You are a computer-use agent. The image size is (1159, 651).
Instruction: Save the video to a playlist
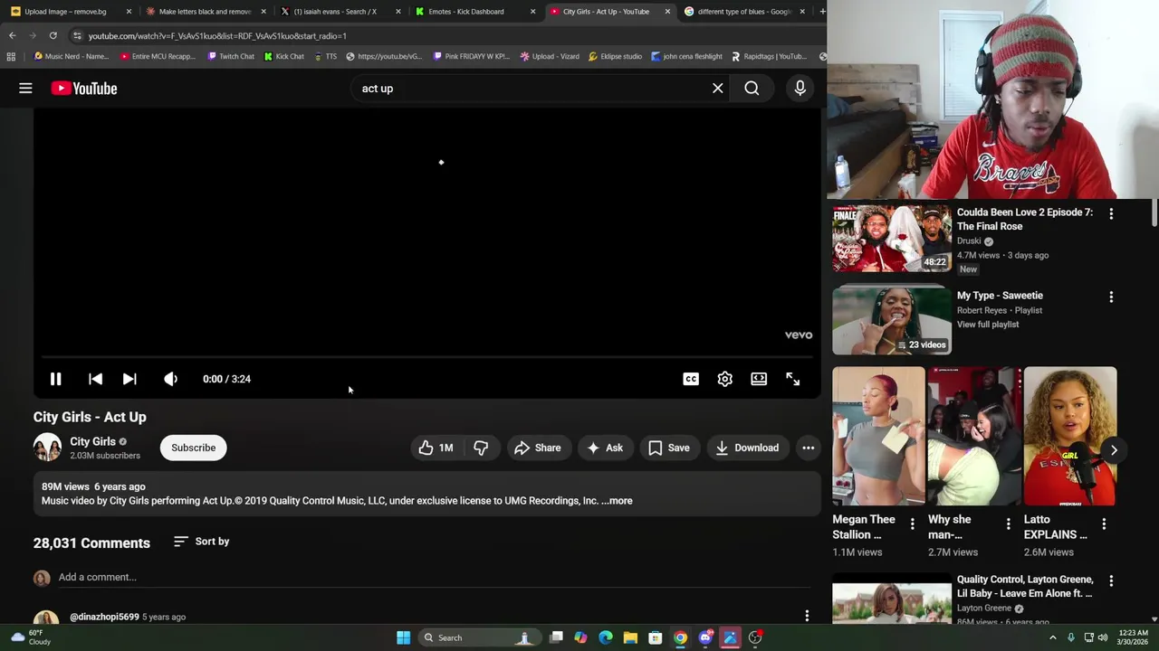(669, 448)
